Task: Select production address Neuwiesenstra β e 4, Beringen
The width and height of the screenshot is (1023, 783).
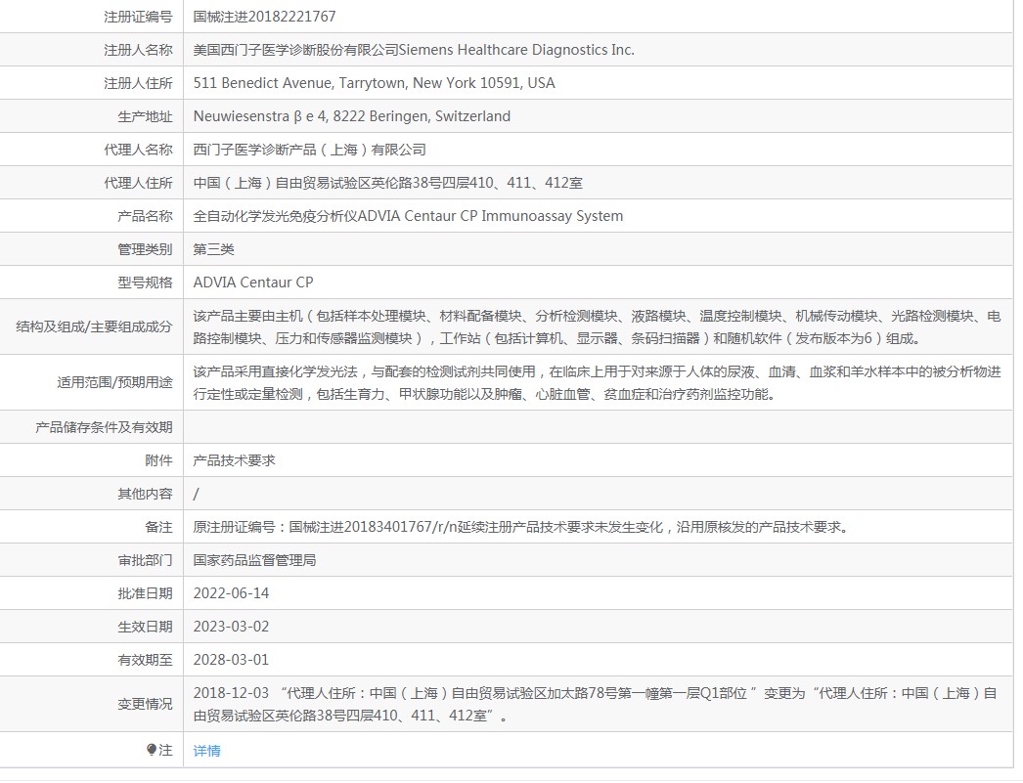Action: coord(352,116)
